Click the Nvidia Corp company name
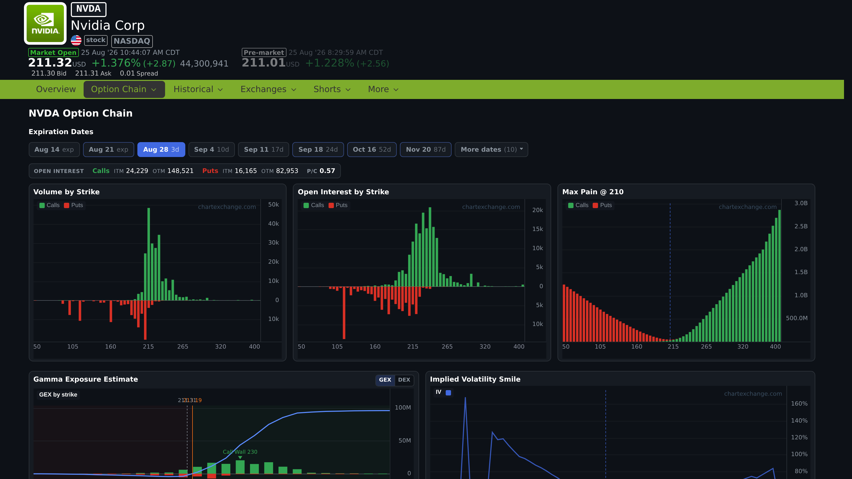This screenshot has width=852, height=479. (x=108, y=26)
